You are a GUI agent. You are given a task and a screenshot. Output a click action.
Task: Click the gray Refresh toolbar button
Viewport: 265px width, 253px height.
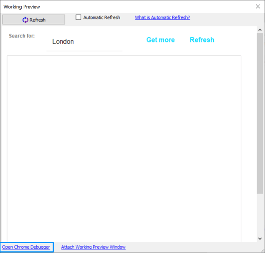pyautogui.click(x=34, y=19)
